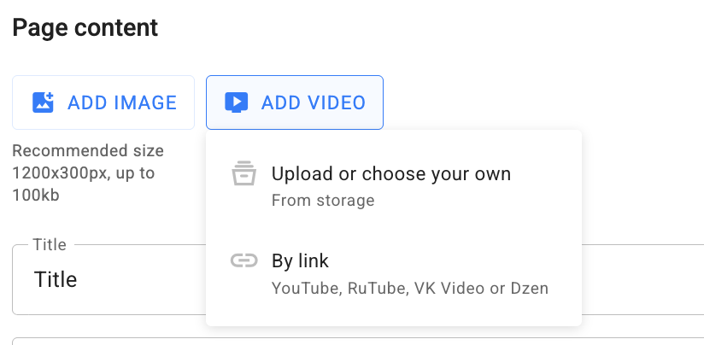Screen dimensions: 704x345
Task: Click "From storage" subtitle text
Action: [x=323, y=201]
